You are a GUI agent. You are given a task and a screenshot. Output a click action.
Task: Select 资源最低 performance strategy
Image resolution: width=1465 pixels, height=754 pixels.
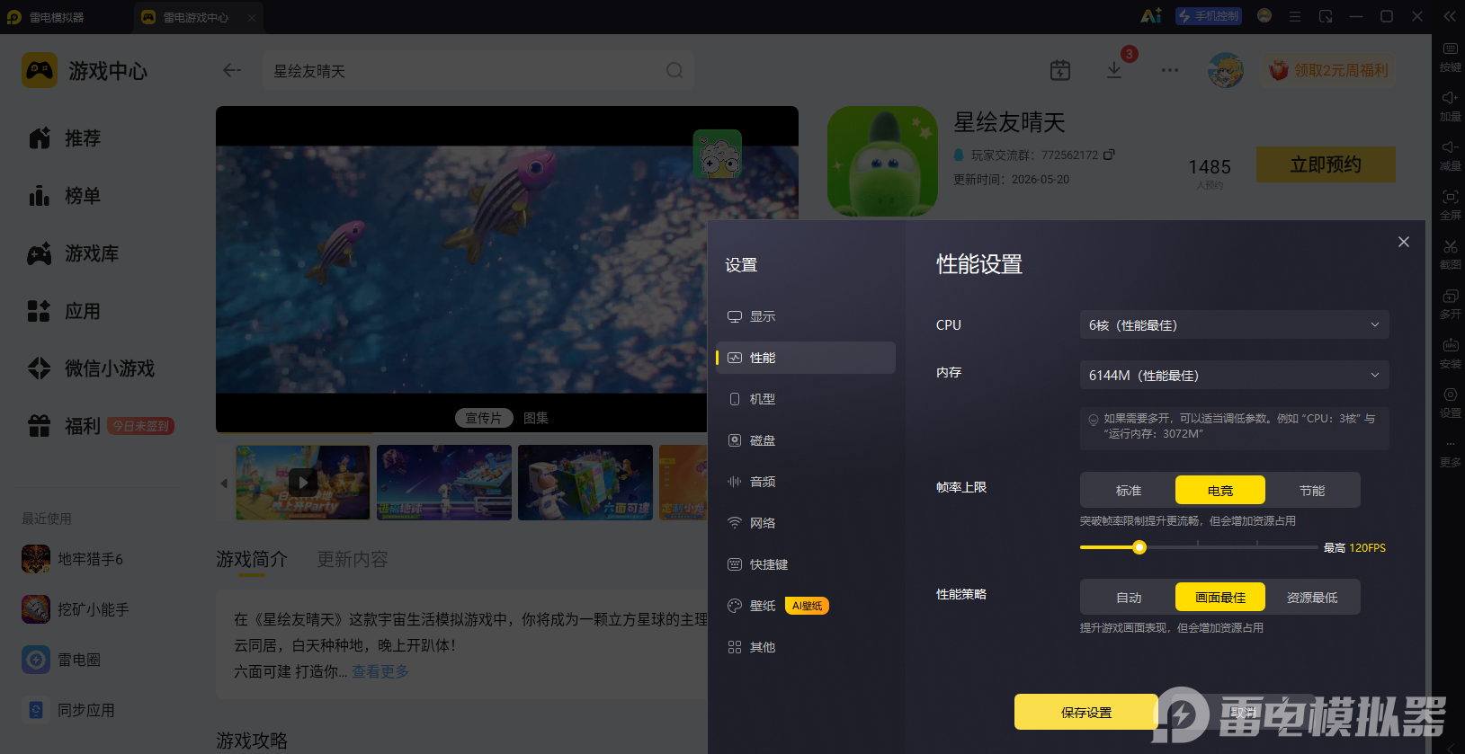pyautogui.click(x=1312, y=597)
